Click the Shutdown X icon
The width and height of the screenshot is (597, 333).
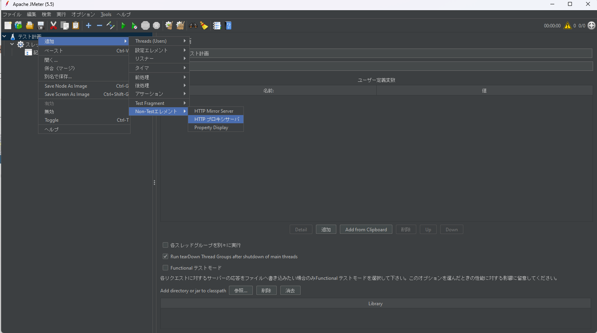pyautogui.click(x=156, y=25)
